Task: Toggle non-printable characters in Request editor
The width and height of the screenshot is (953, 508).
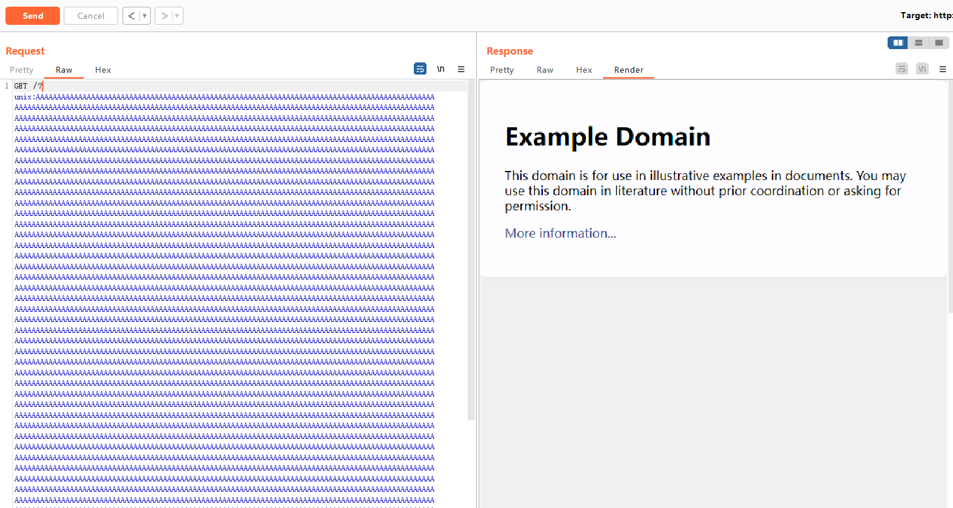Action: pos(441,69)
